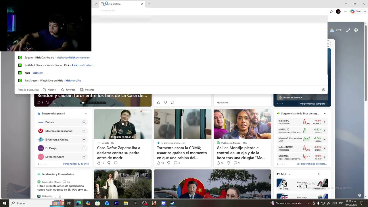Play the Caso Dafne Zapata video
The width and height of the screenshot is (368, 207).
click(x=123, y=124)
